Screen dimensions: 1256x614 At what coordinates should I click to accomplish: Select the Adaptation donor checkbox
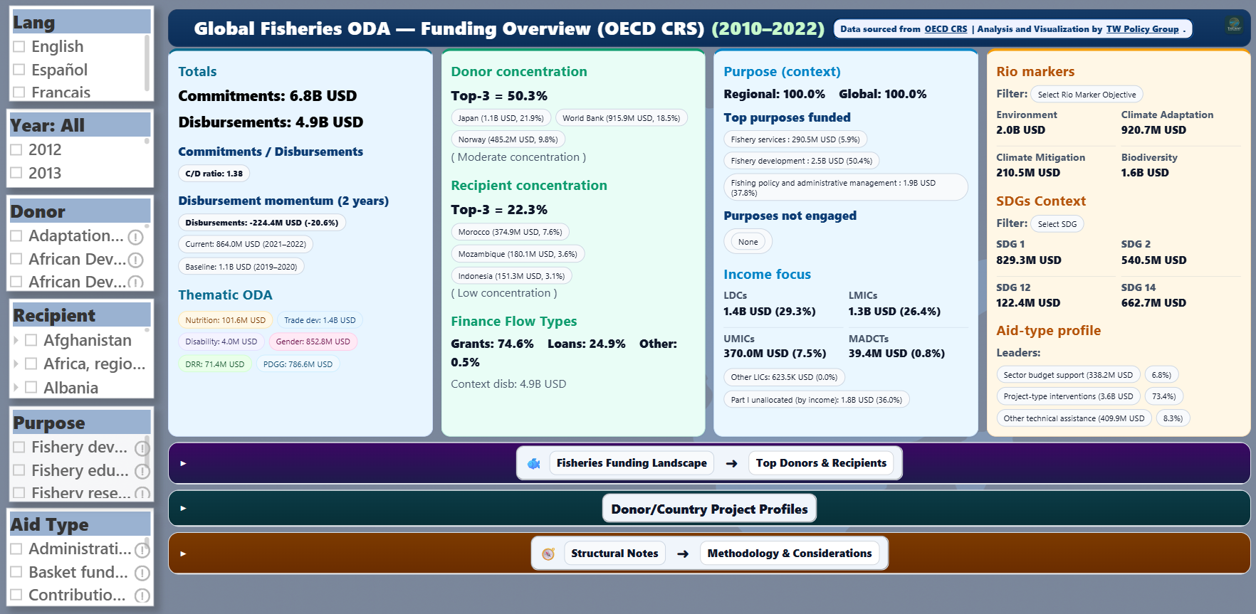tap(16, 235)
